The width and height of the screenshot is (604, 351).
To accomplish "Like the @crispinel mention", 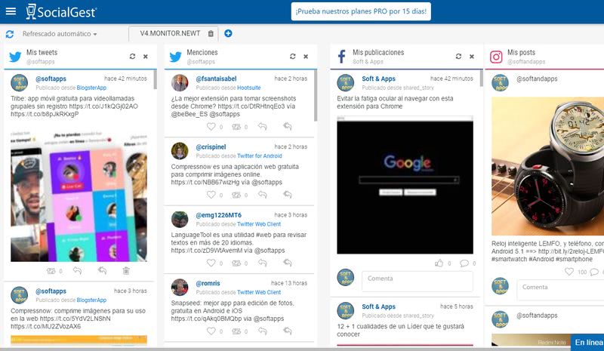I will 211,195.
